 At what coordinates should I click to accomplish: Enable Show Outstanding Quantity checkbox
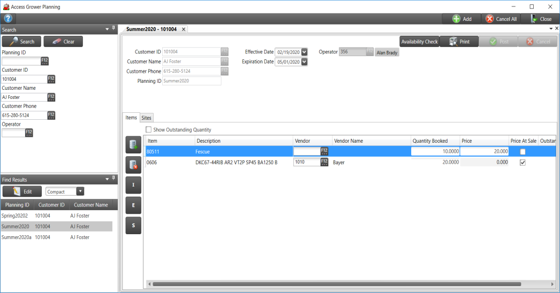pyautogui.click(x=149, y=129)
